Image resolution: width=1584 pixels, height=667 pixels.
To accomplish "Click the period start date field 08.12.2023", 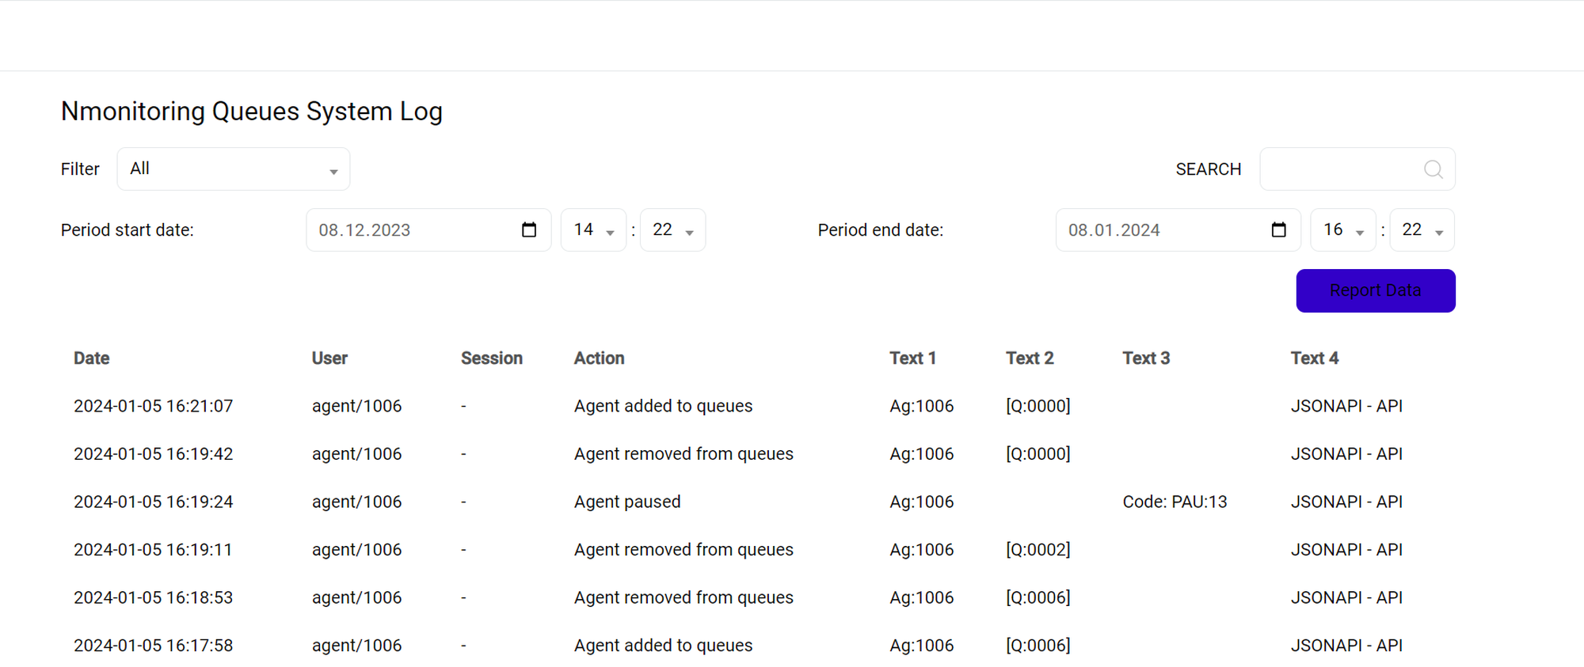I will coord(412,230).
